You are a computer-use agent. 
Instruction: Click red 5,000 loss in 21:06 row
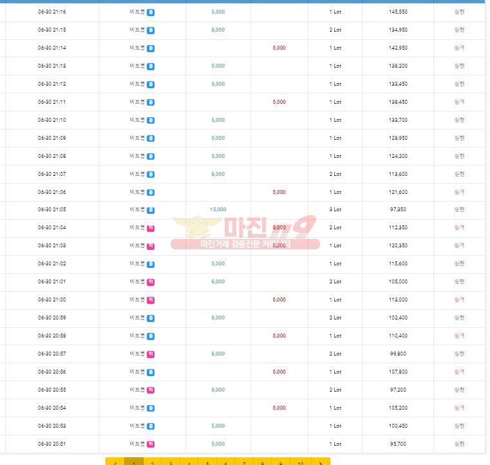pyautogui.click(x=279, y=192)
